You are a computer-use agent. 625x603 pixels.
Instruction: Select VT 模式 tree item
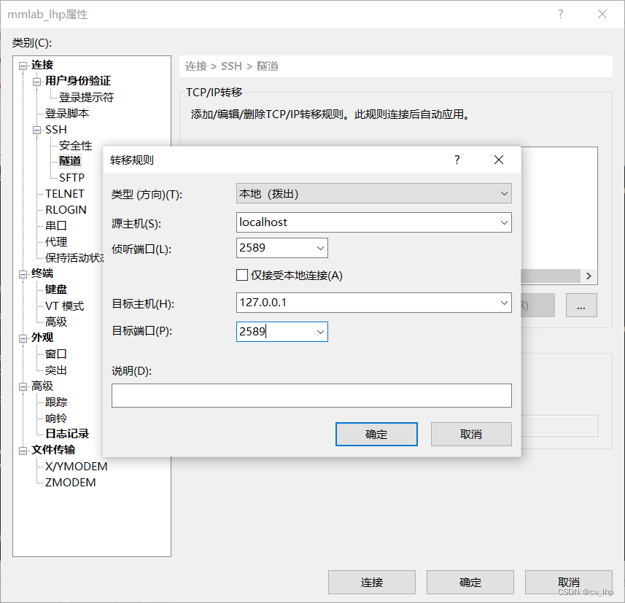tap(65, 306)
